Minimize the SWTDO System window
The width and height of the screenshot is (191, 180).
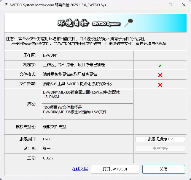click(156, 5)
